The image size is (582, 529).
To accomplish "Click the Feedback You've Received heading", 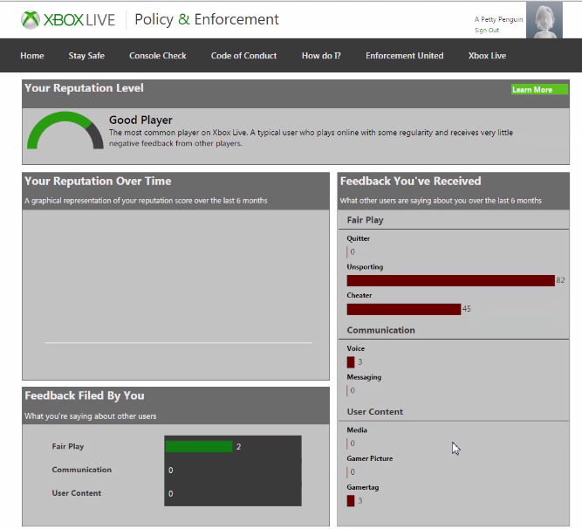I will point(410,182).
